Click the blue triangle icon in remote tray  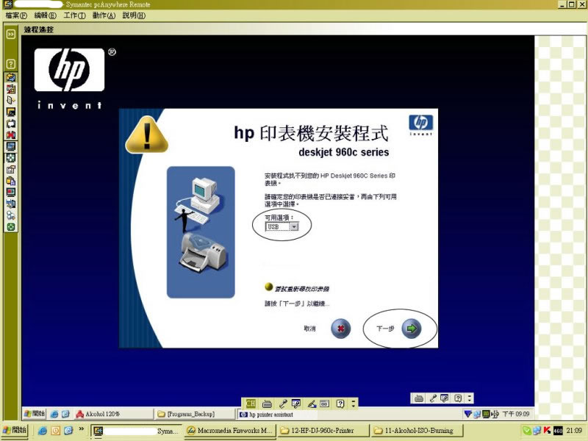pos(468,414)
